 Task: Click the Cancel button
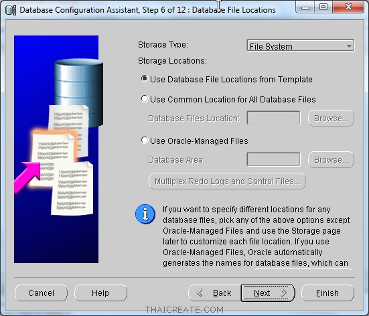pyautogui.click(x=41, y=293)
